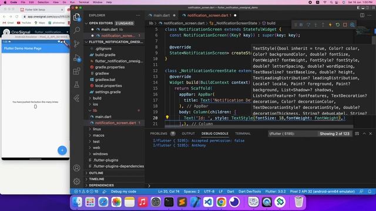This screenshot has height=211, width=376.
Task: Open the Accounts icon in activity bar
Action: [77, 168]
